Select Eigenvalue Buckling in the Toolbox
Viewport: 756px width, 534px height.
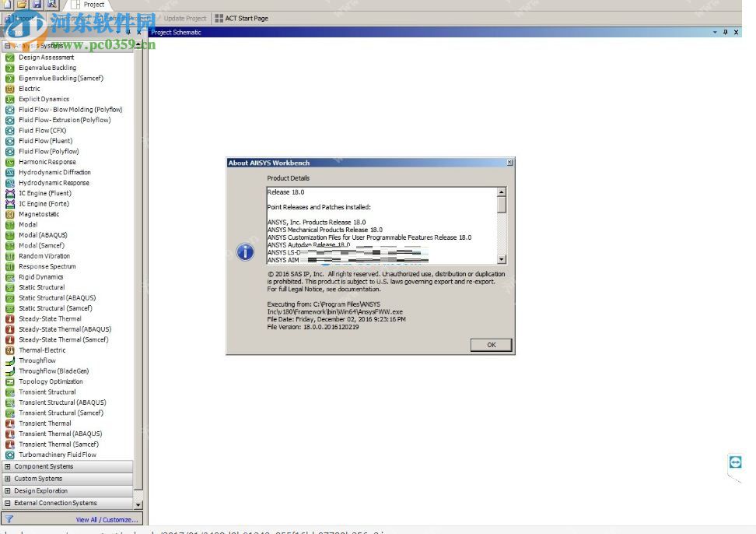click(46, 68)
